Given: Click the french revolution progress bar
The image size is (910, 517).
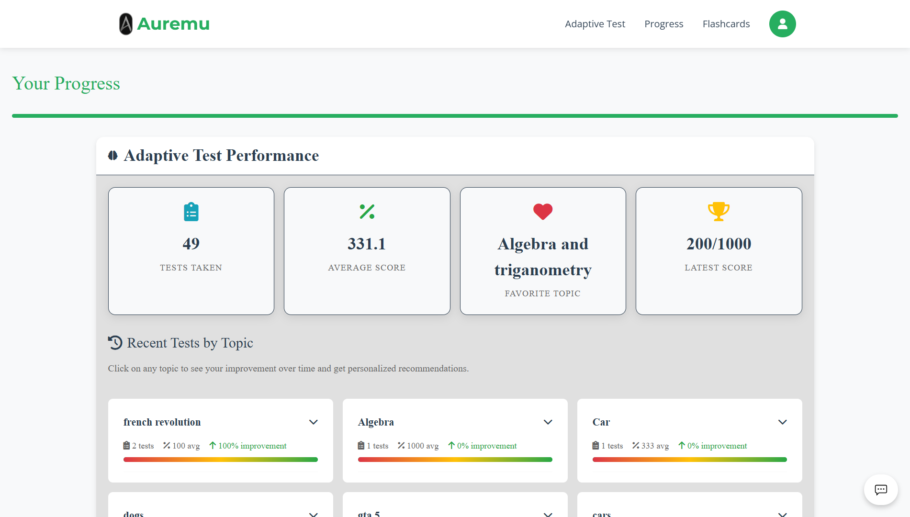Looking at the screenshot, I should pos(221,460).
